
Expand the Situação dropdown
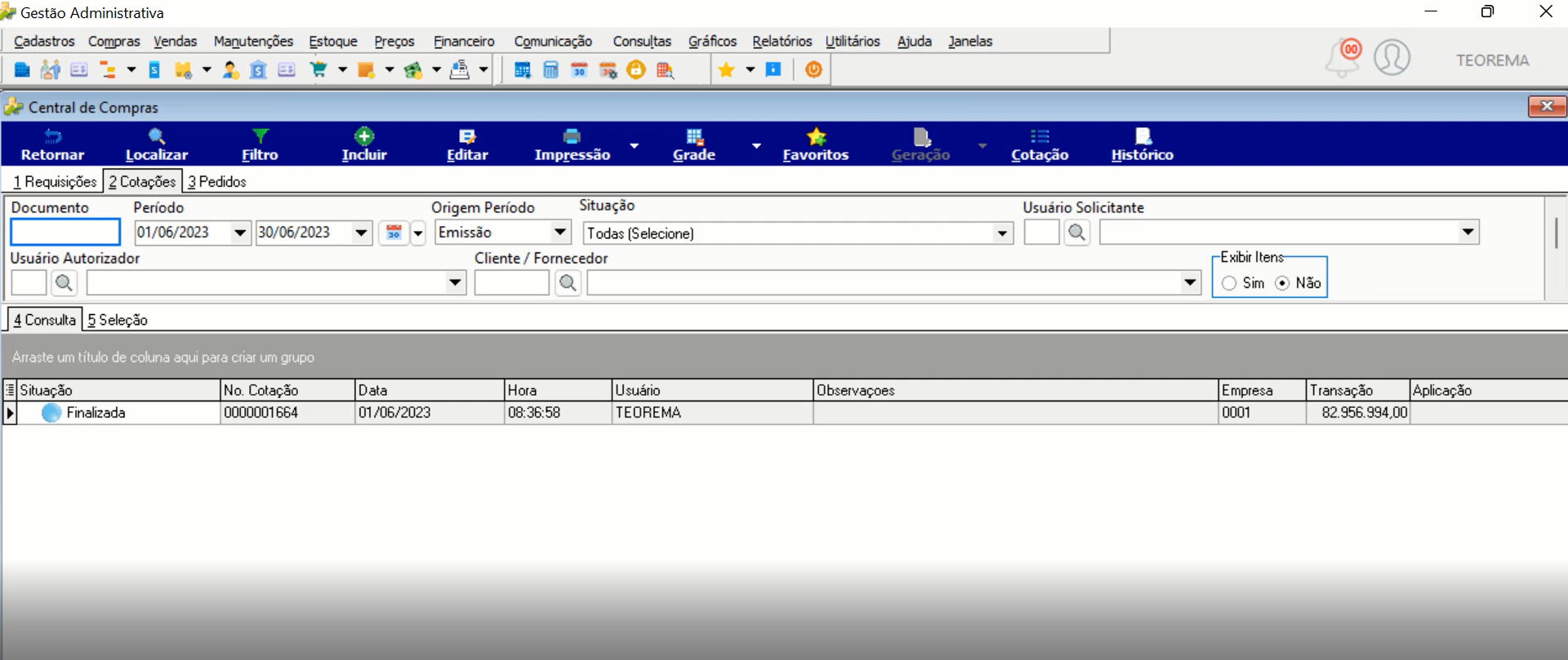[1002, 233]
